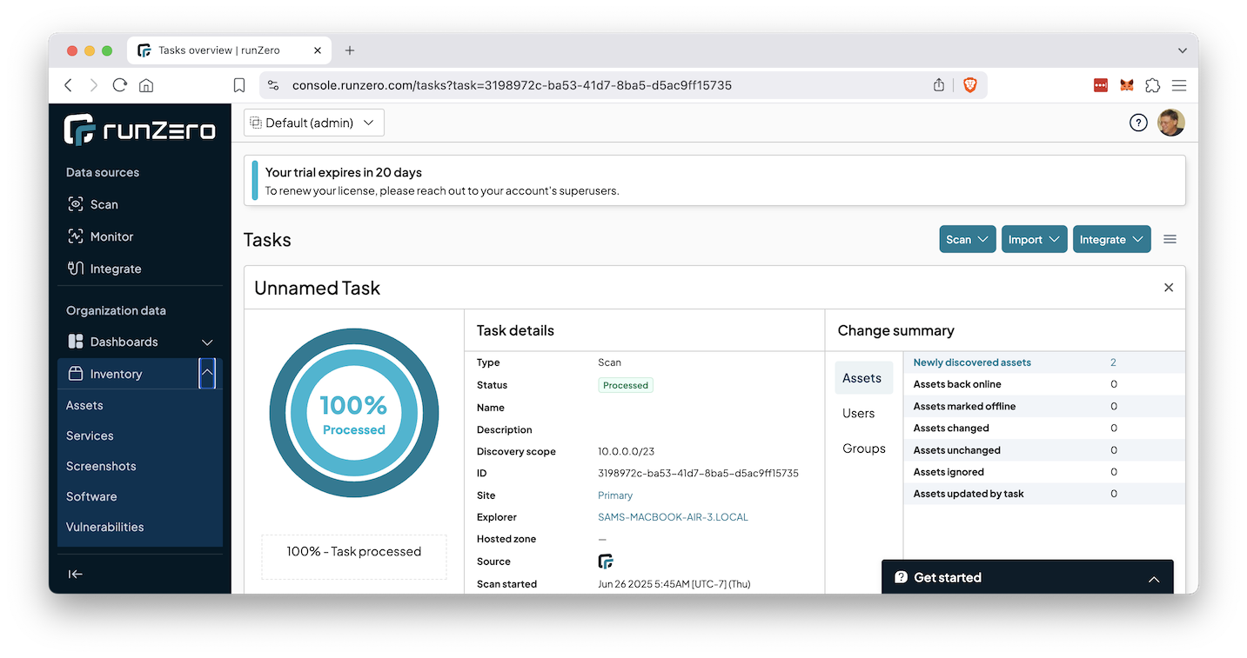Open browser extensions puzzle icon
The width and height of the screenshot is (1247, 658).
click(x=1152, y=85)
